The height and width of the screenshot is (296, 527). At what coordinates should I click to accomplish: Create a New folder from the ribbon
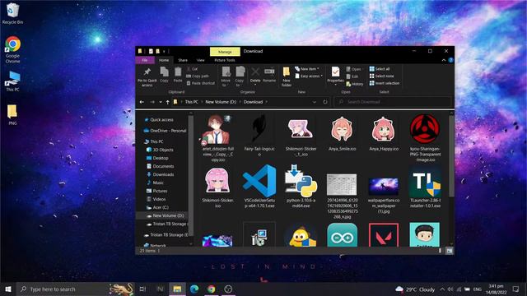coord(287,76)
